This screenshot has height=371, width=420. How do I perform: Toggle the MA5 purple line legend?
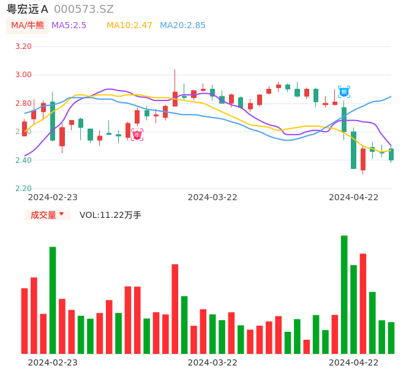(69, 26)
